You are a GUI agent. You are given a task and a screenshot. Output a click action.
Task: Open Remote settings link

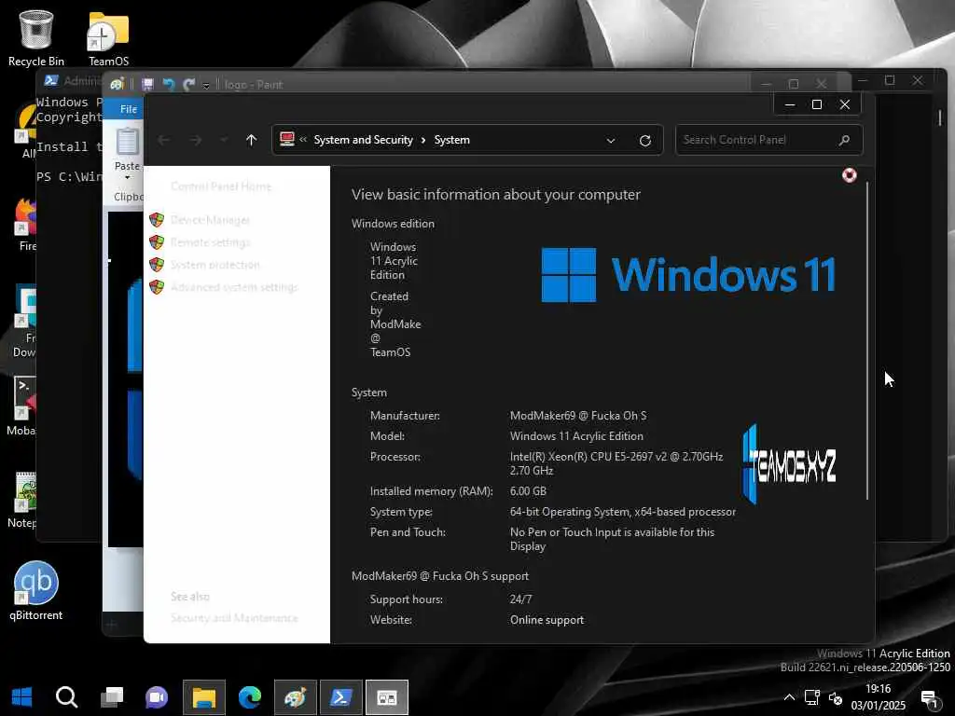click(210, 242)
